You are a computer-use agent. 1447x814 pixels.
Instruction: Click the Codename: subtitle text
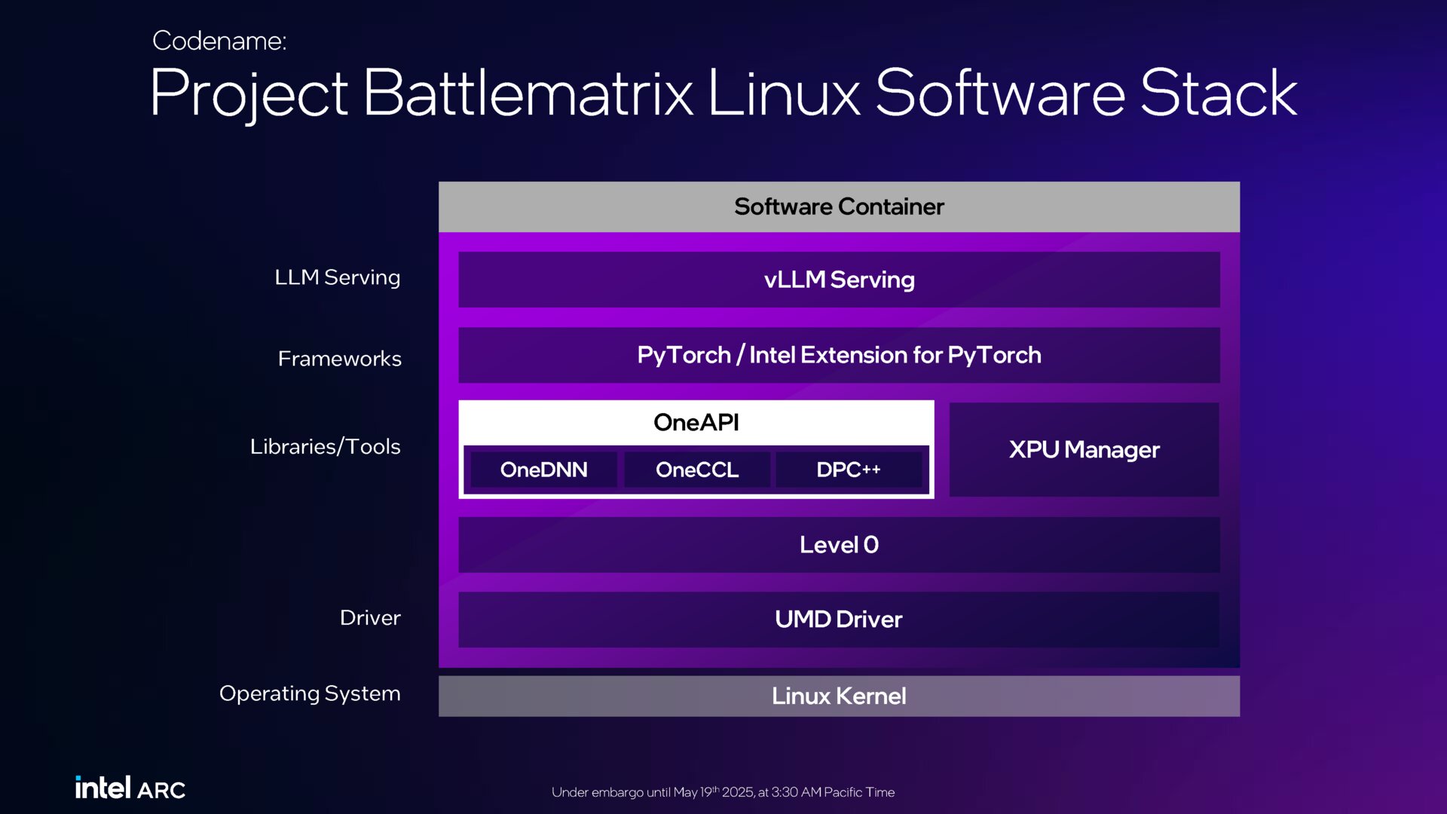219,41
